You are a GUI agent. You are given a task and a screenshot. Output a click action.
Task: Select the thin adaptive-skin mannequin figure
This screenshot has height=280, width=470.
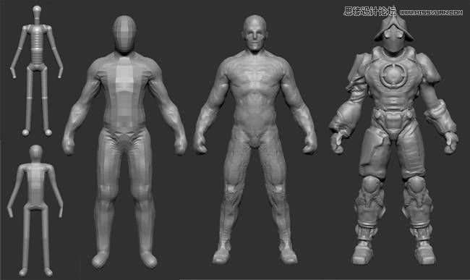pos(35,211)
